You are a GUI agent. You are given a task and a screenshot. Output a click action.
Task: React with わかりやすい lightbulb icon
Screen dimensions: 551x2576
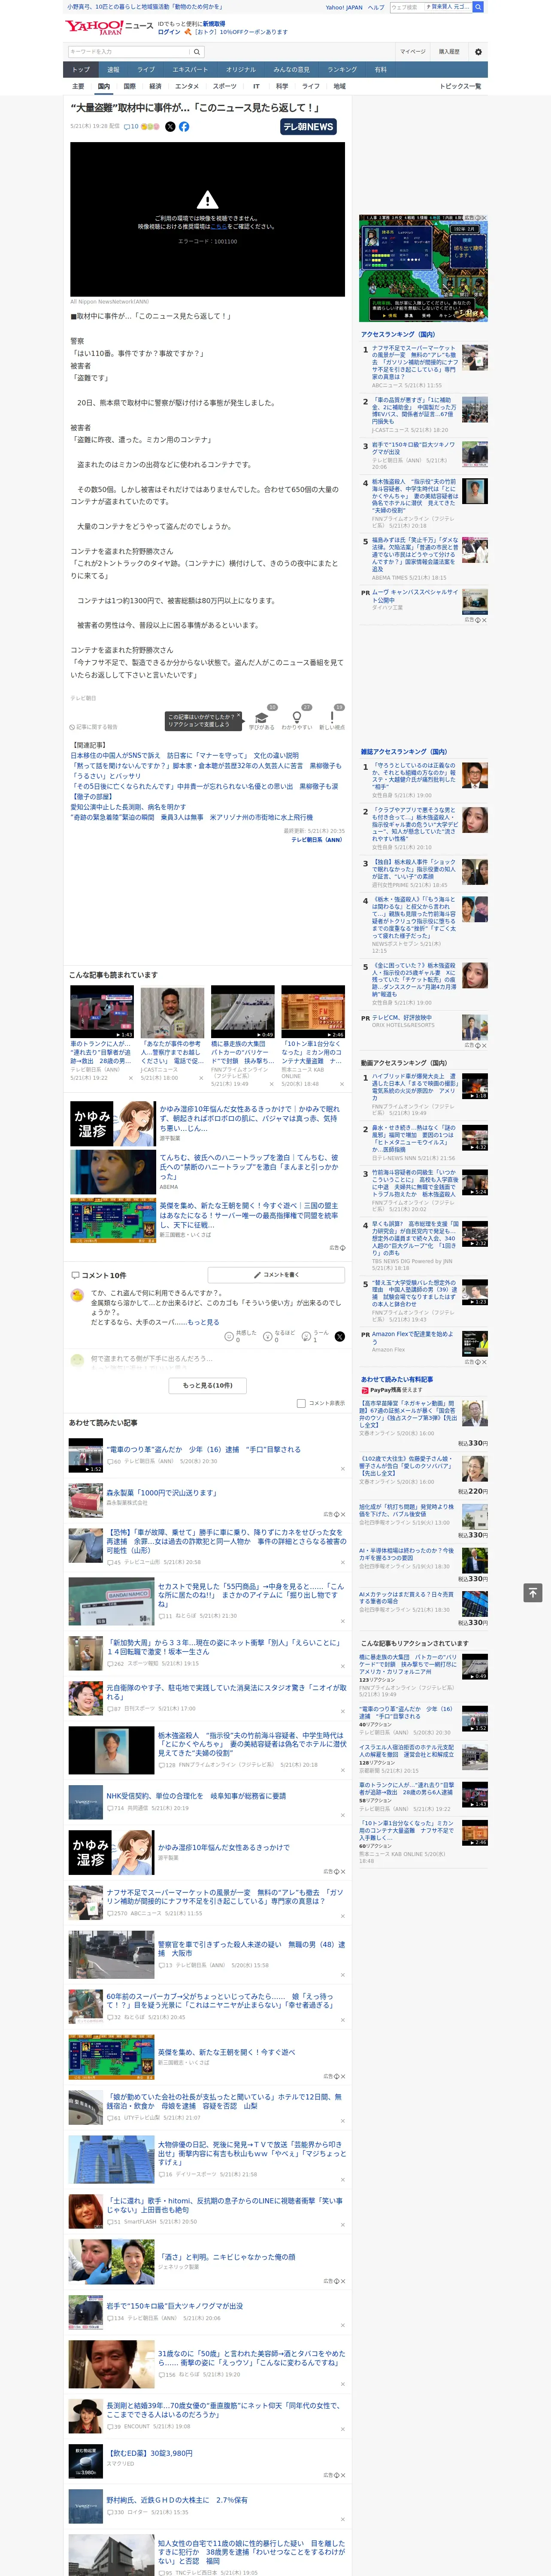pos(297,718)
